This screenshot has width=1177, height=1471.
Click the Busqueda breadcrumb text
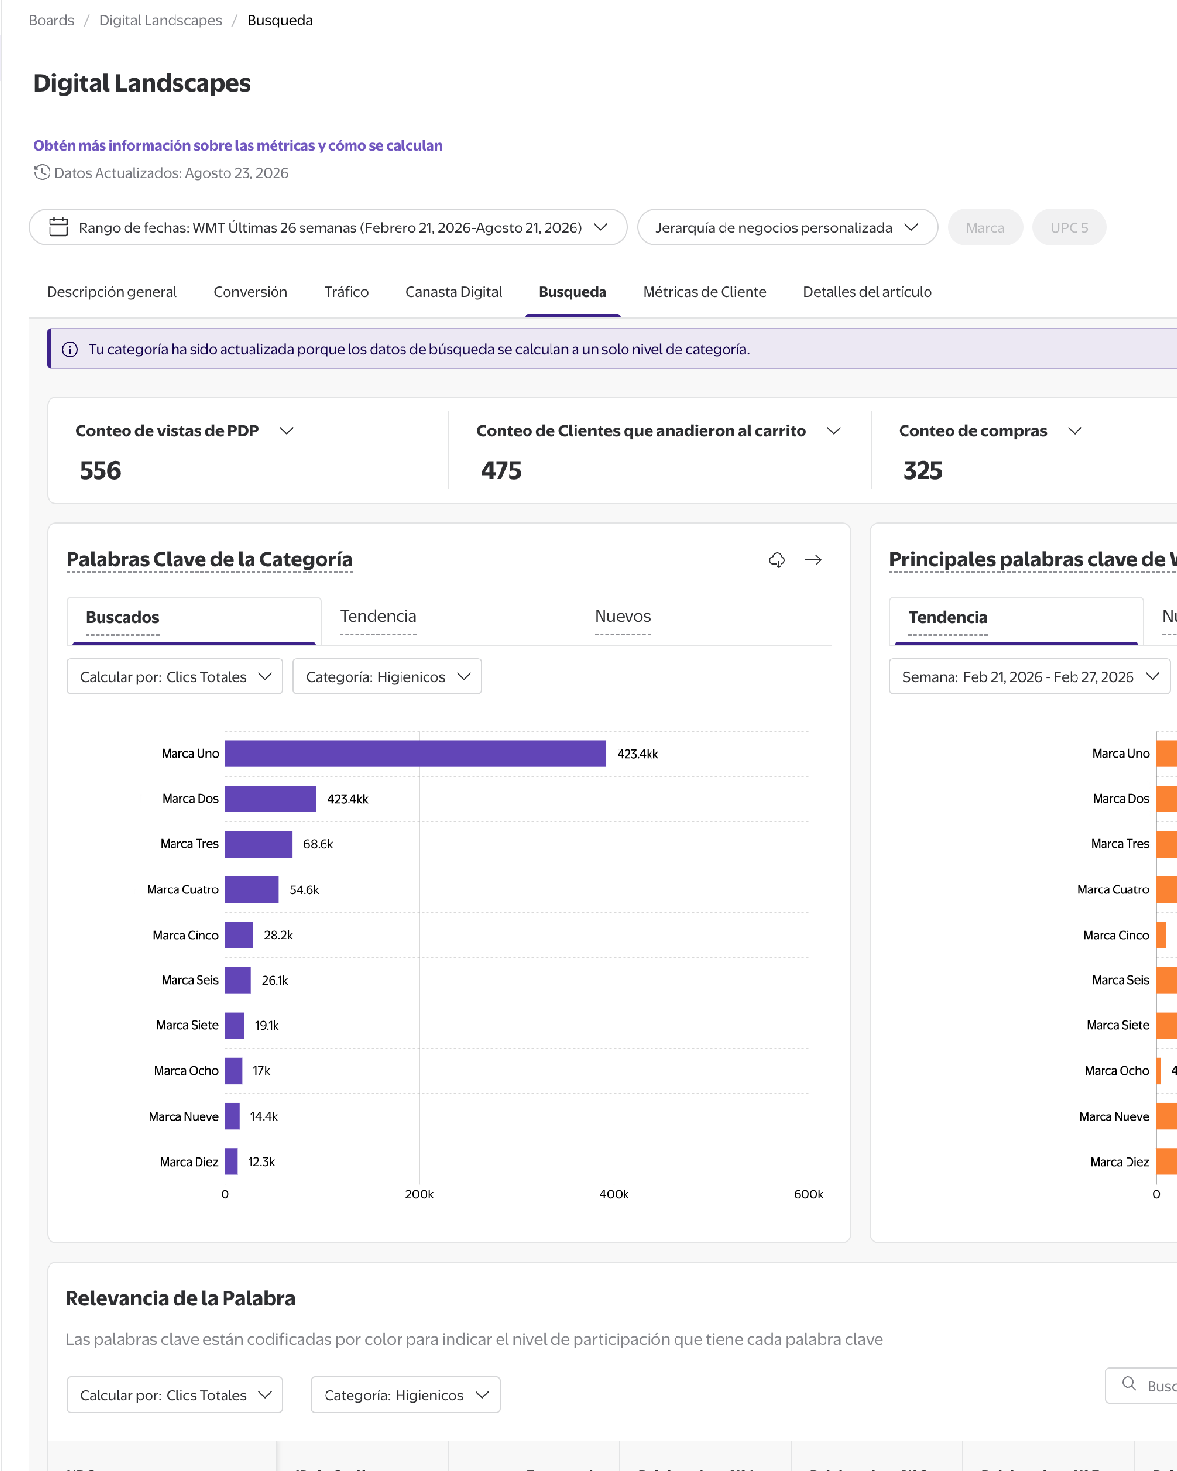tap(280, 21)
